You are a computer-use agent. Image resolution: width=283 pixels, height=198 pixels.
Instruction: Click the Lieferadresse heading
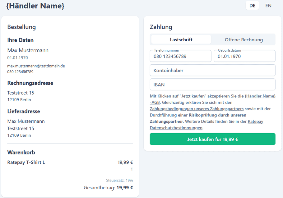(x=24, y=111)
